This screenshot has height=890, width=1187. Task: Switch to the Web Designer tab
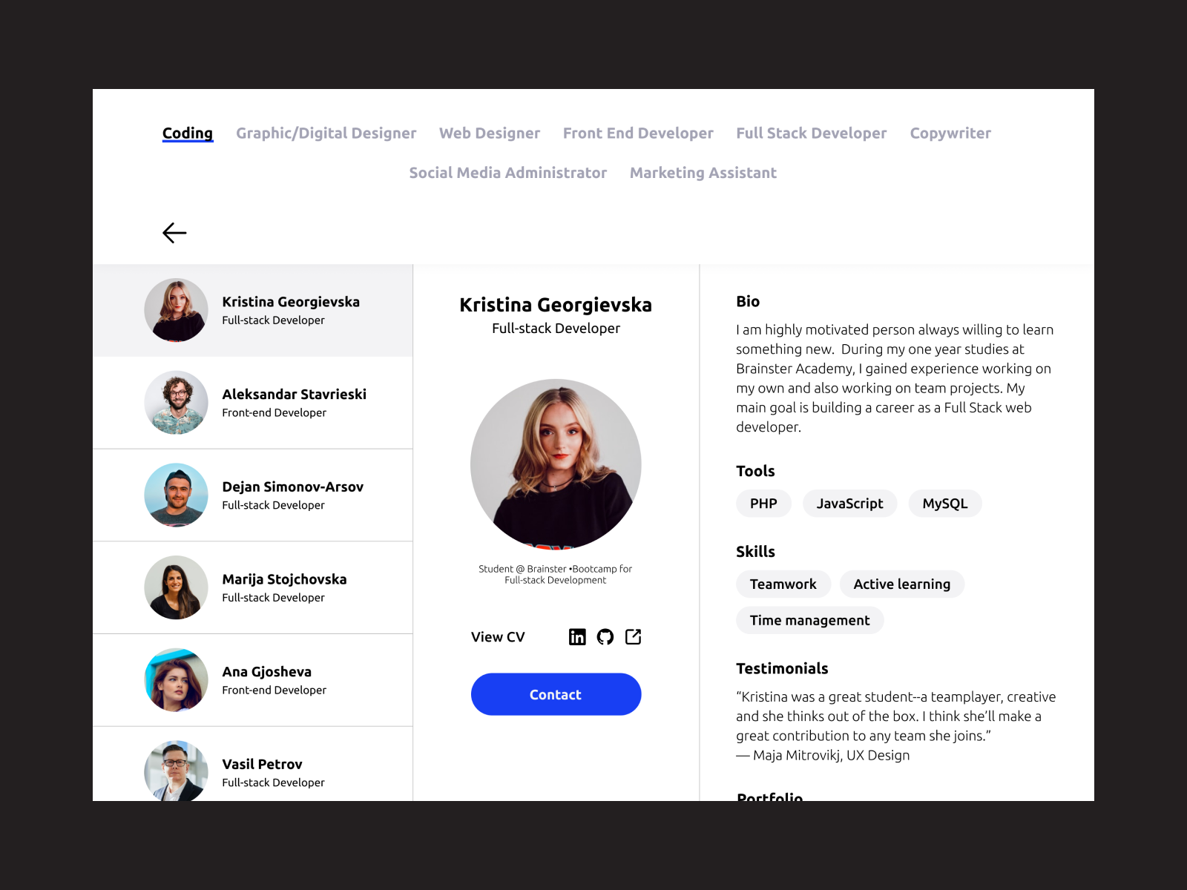click(490, 133)
